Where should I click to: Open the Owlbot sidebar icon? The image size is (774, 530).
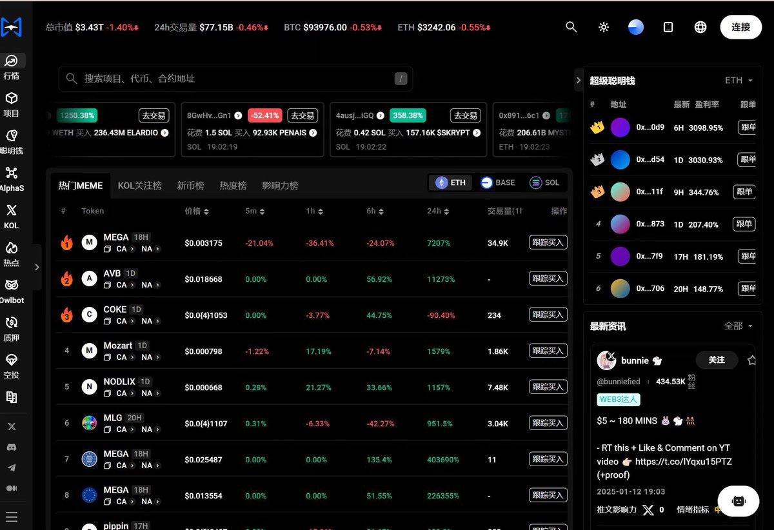pyautogui.click(x=12, y=285)
